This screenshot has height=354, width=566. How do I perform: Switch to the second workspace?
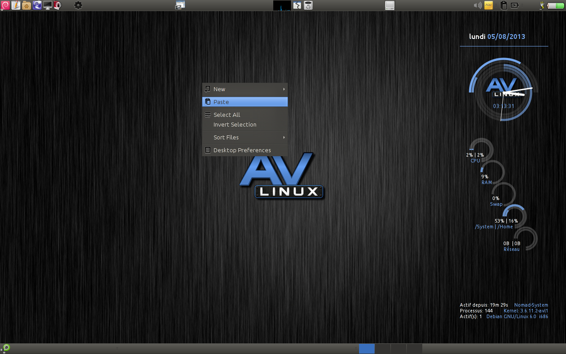pyautogui.click(x=382, y=349)
